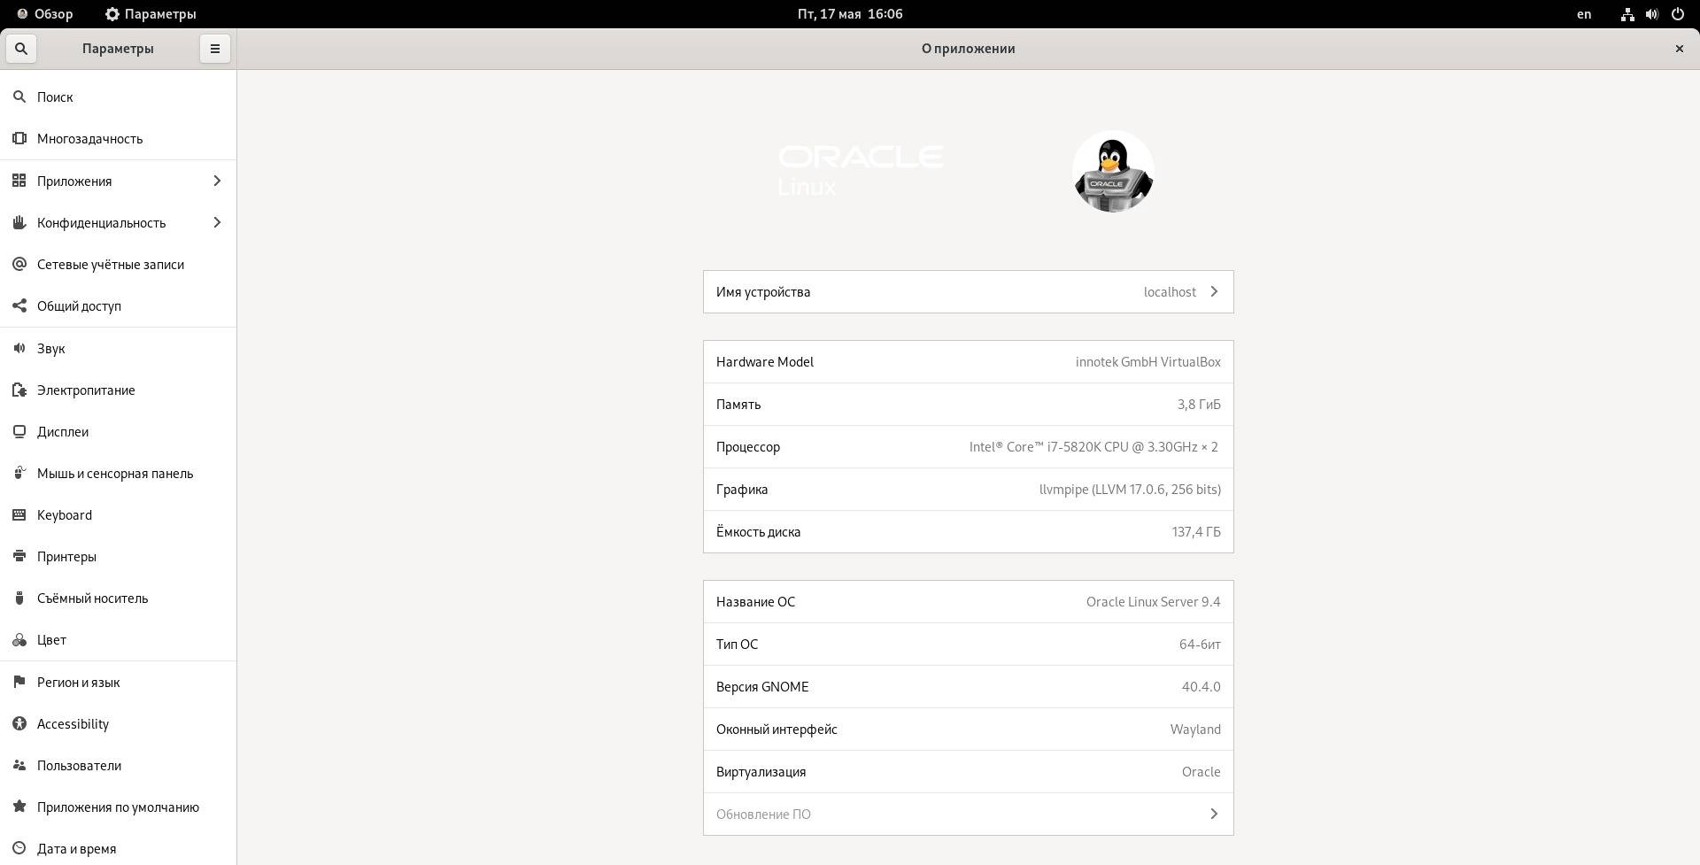Viewport: 1700px width, 865px height.
Task: Click the Приложения grid icon
Action: [x=19, y=181]
